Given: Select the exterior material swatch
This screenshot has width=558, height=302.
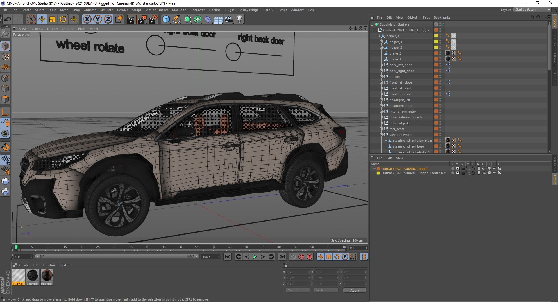Looking at the screenshot, I should click(33, 277).
